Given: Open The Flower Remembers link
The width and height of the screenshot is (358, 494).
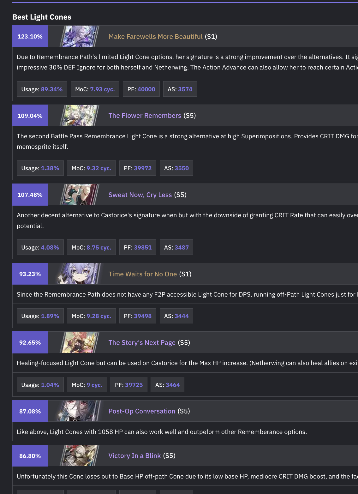Looking at the screenshot, I should tap(145, 116).
